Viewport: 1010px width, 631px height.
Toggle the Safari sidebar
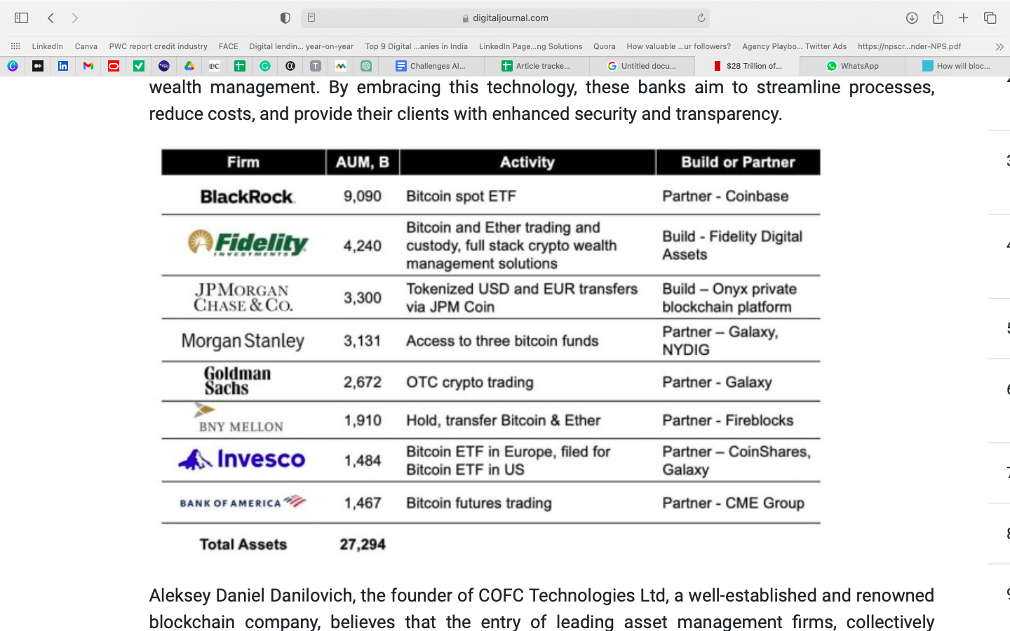tap(21, 18)
